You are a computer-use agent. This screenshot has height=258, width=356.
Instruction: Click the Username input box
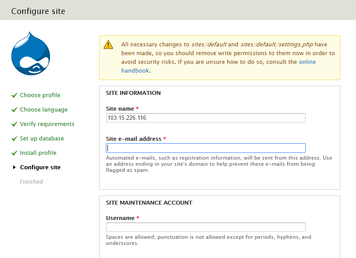[x=206, y=227]
